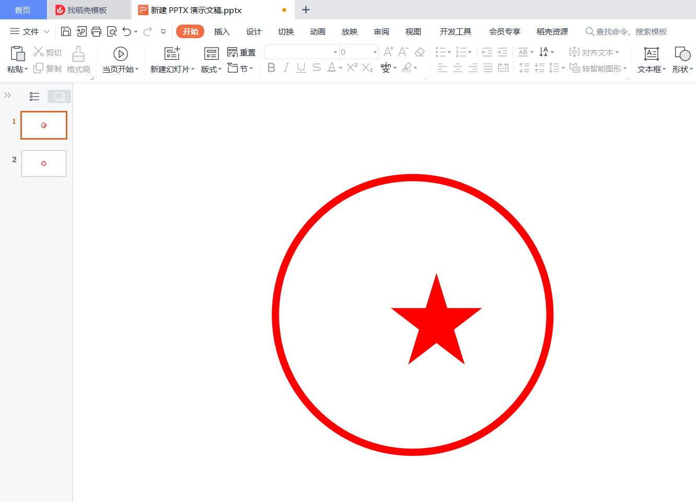Screen dimensions: 696x502
Task: Click distributed alignment icon
Action: tap(503, 67)
